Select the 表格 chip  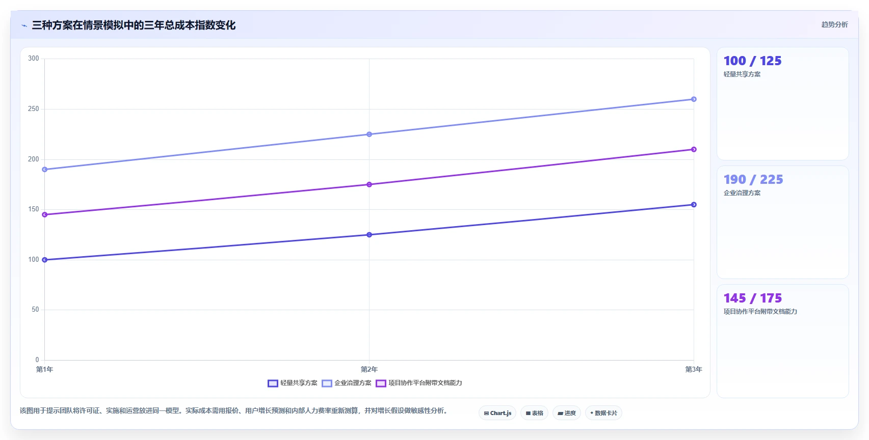(x=534, y=413)
